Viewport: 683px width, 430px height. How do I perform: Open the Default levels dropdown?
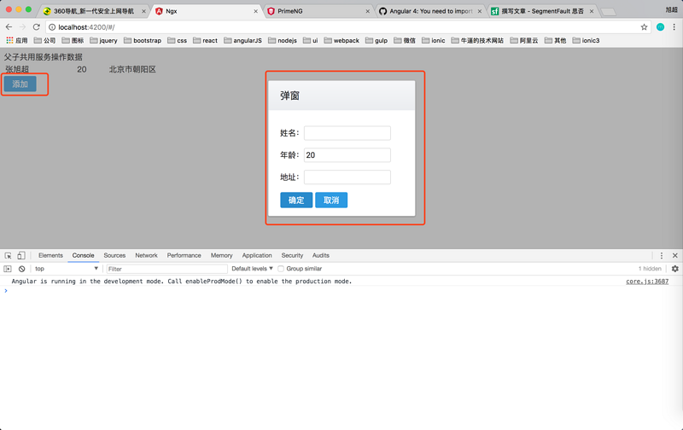[252, 269]
